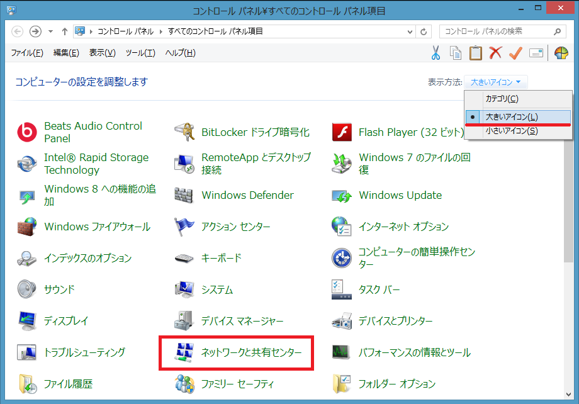Open the address bar history dropdown arrow

coord(411,31)
